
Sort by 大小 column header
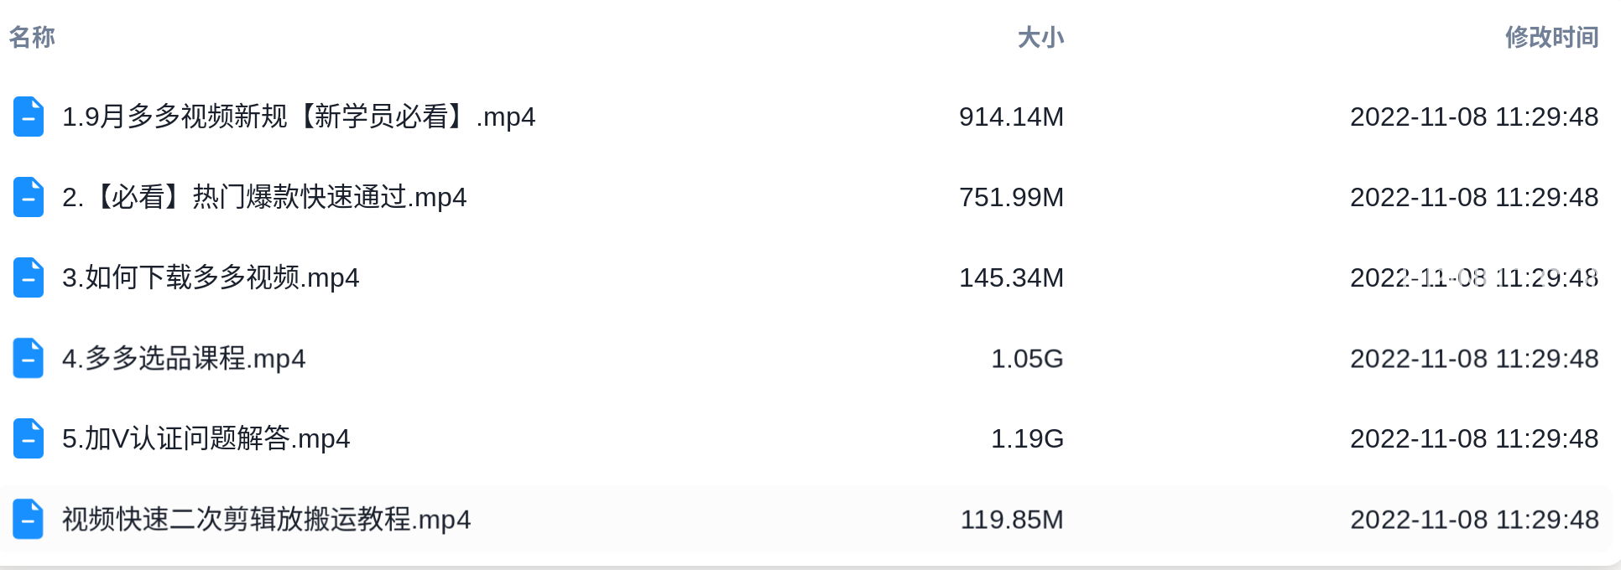coord(1040,37)
